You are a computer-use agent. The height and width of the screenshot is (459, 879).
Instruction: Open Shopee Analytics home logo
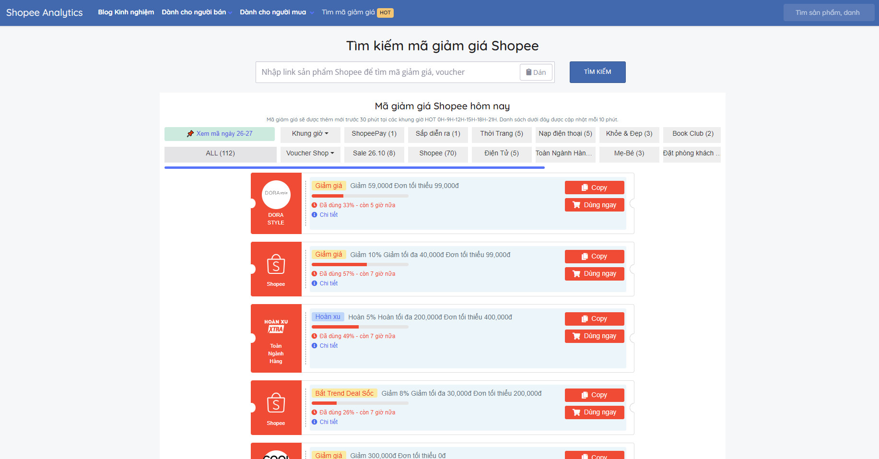point(44,12)
